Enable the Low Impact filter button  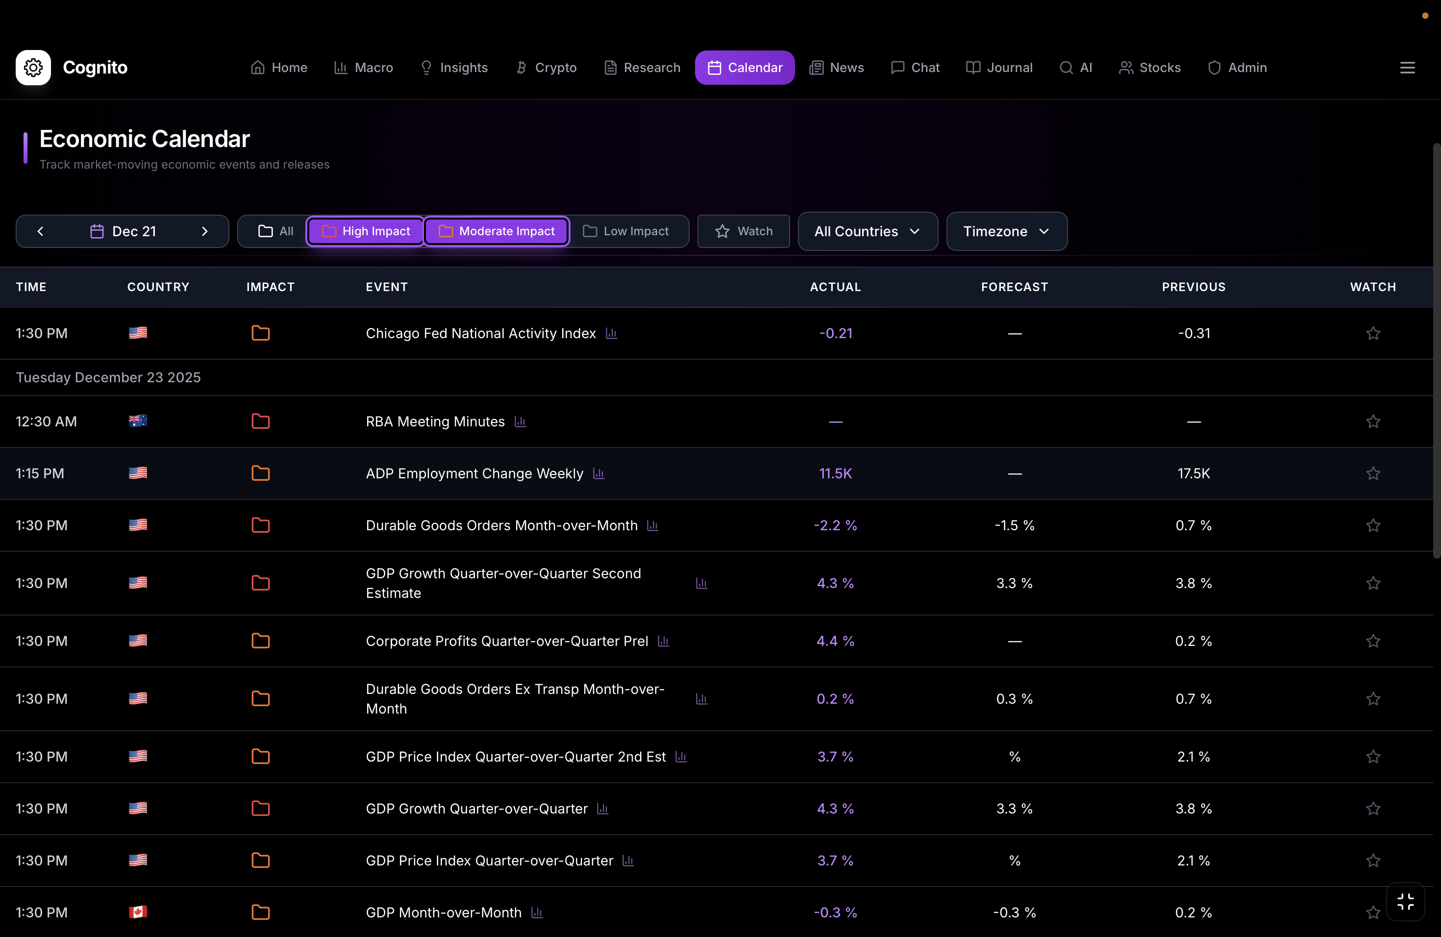[626, 231]
